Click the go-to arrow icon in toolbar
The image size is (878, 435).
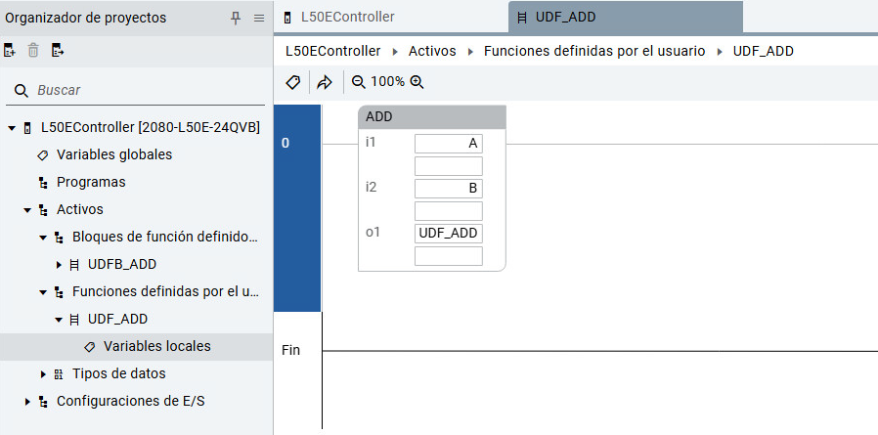point(325,82)
